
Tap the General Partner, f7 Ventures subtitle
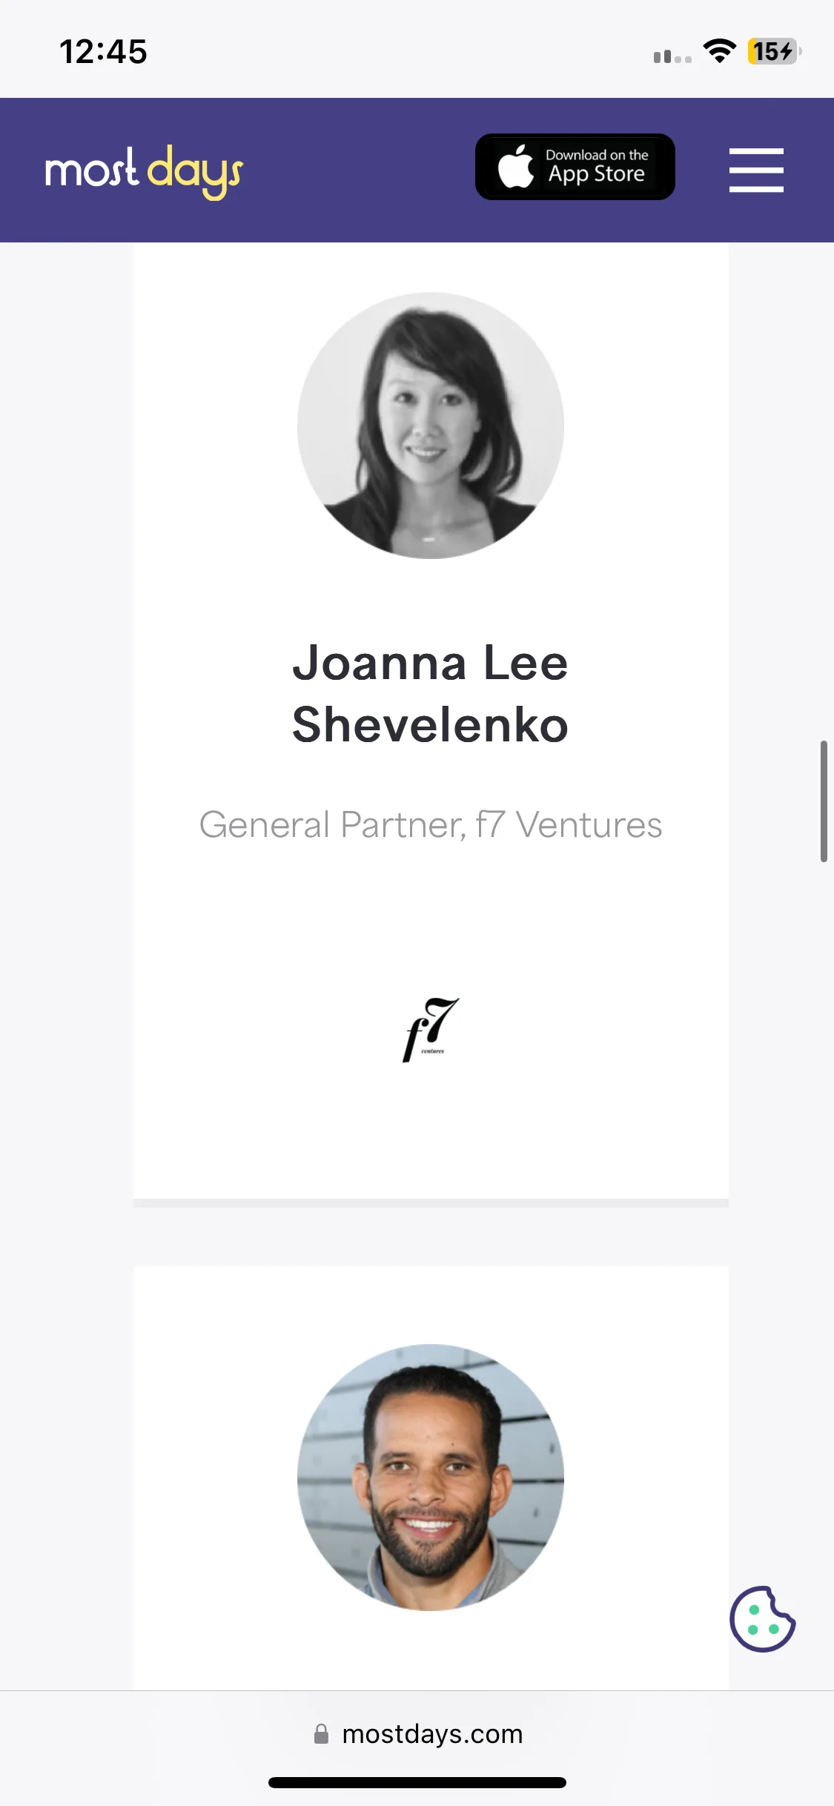431,824
